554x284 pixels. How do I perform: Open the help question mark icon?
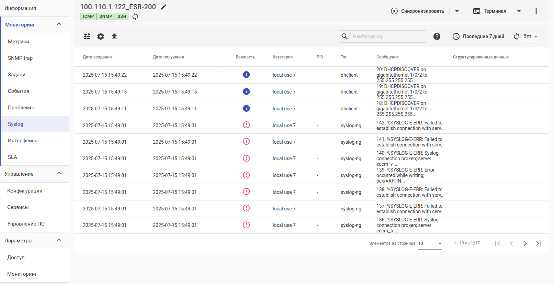[437, 36]
